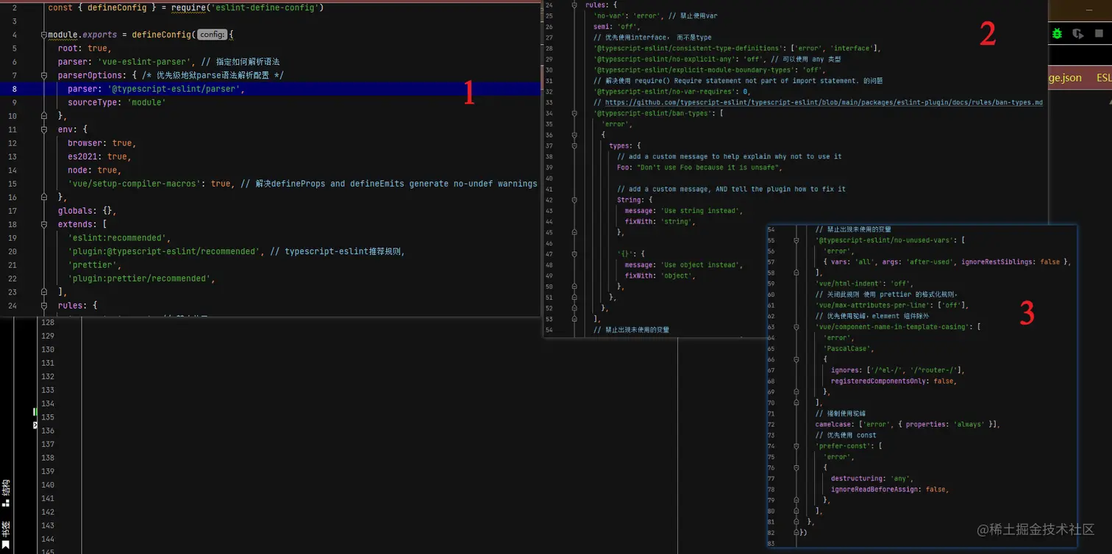Click the config: parameter hint

click(x=212, y=35)
